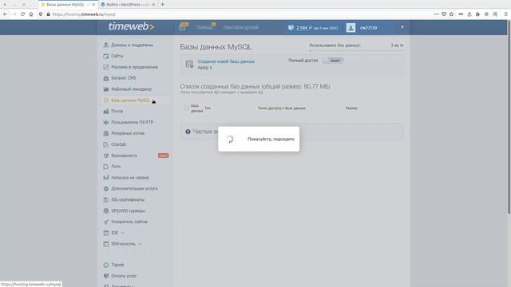This screenshot has height=287, width=511.
Task: Open Нагрузка на сервер chart icon
Action: (106, 178)
